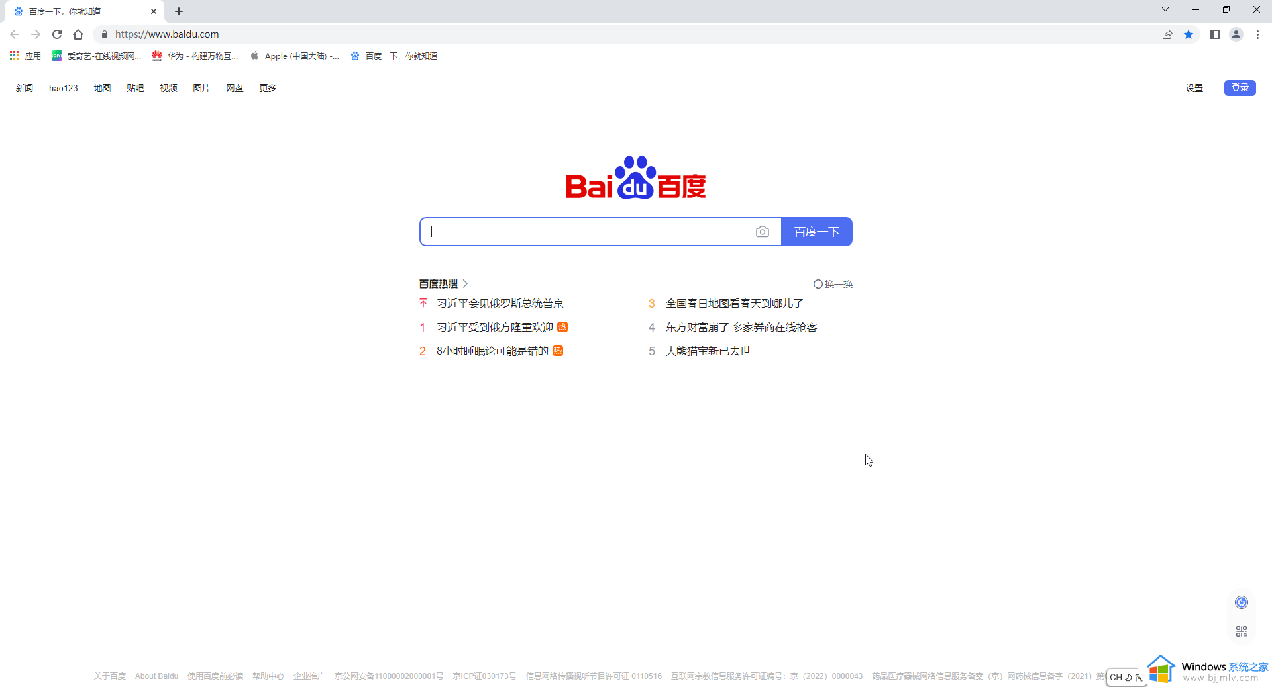
Task: Open 图片 in Baidu top navigation
Action: coord(201,88)
